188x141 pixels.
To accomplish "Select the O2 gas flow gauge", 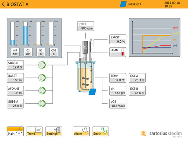I will point(25,33).
